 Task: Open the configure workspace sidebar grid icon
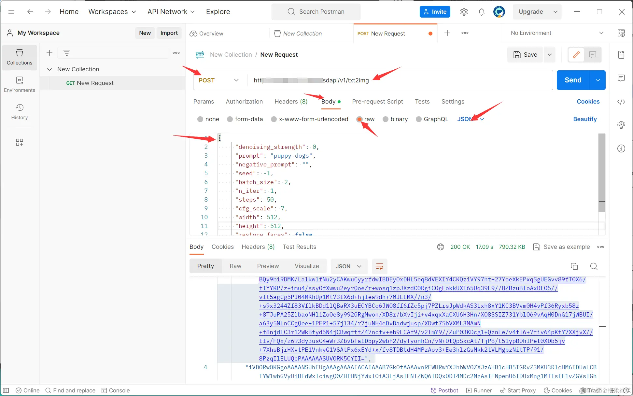point(20,142)
